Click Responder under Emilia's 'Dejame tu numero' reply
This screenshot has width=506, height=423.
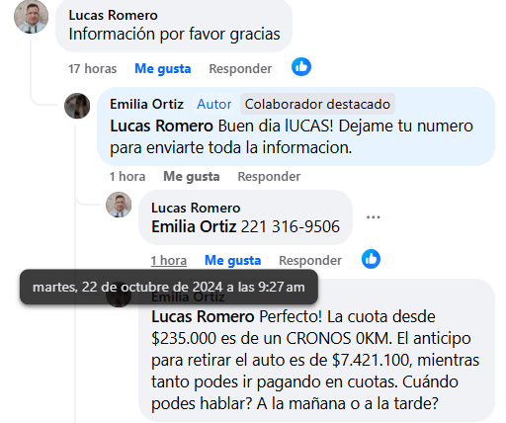pyautogui.click(x=269, y=177)
